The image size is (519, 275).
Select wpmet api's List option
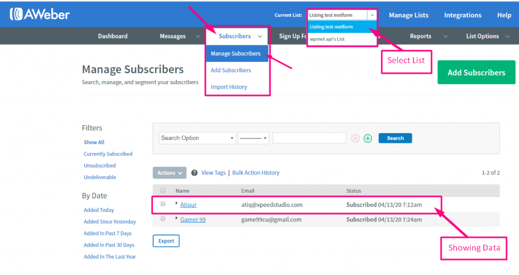342,39
